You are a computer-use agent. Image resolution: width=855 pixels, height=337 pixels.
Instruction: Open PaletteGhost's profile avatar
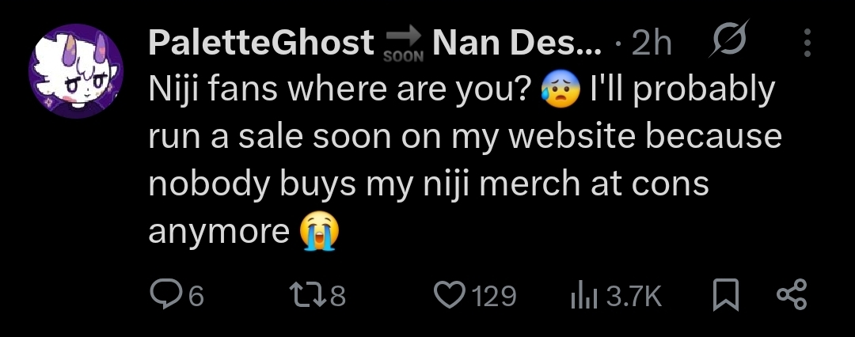pyautogui.click(x=76, y=71)
